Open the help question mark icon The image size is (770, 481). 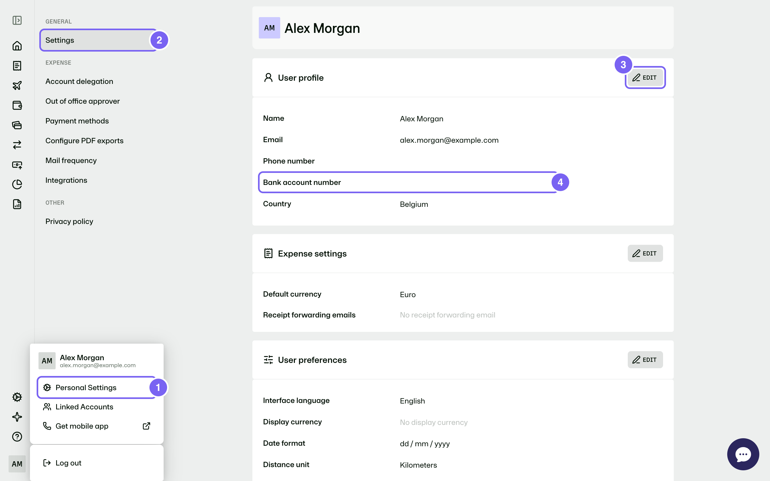pos(17,436)
